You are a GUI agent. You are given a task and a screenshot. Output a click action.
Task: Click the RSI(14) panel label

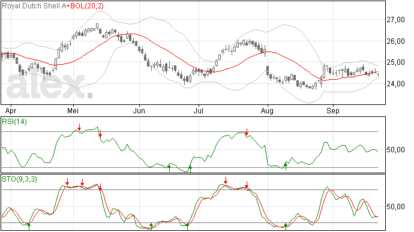(x=14, y=122)
